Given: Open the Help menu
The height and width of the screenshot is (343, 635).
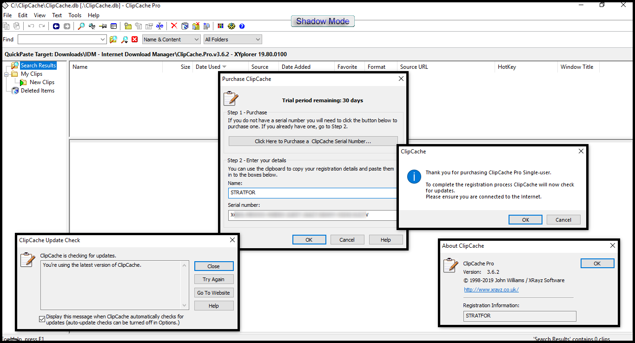Looking at the screenshot, I should (94, 15).
